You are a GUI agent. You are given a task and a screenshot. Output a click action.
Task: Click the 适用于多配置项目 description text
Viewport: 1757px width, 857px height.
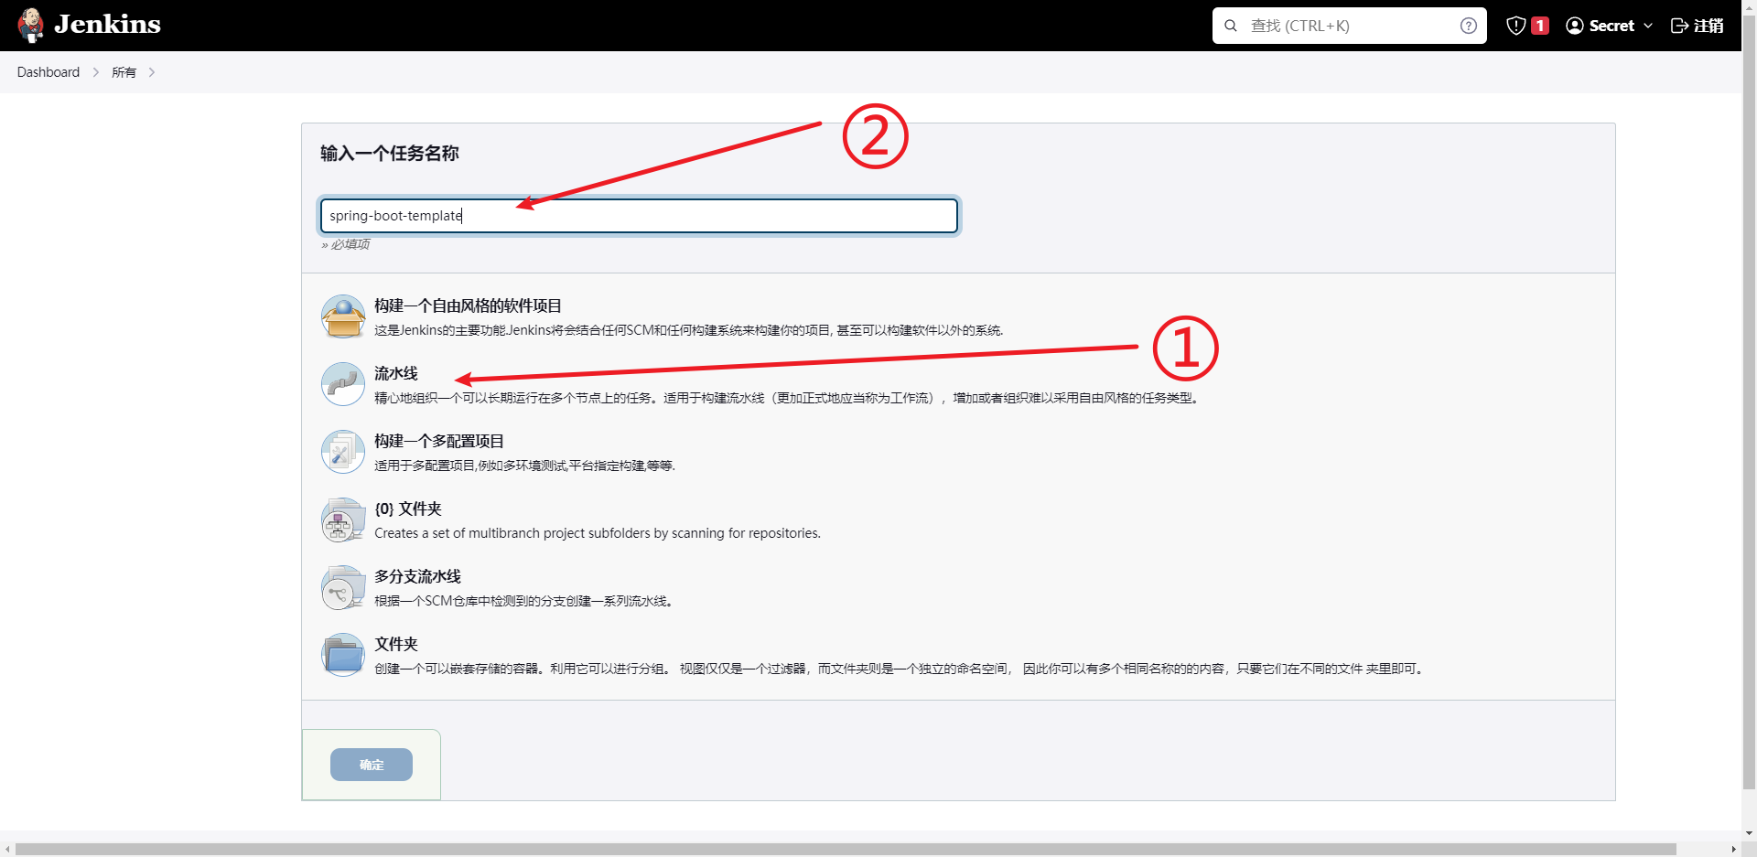coord(525,466)
